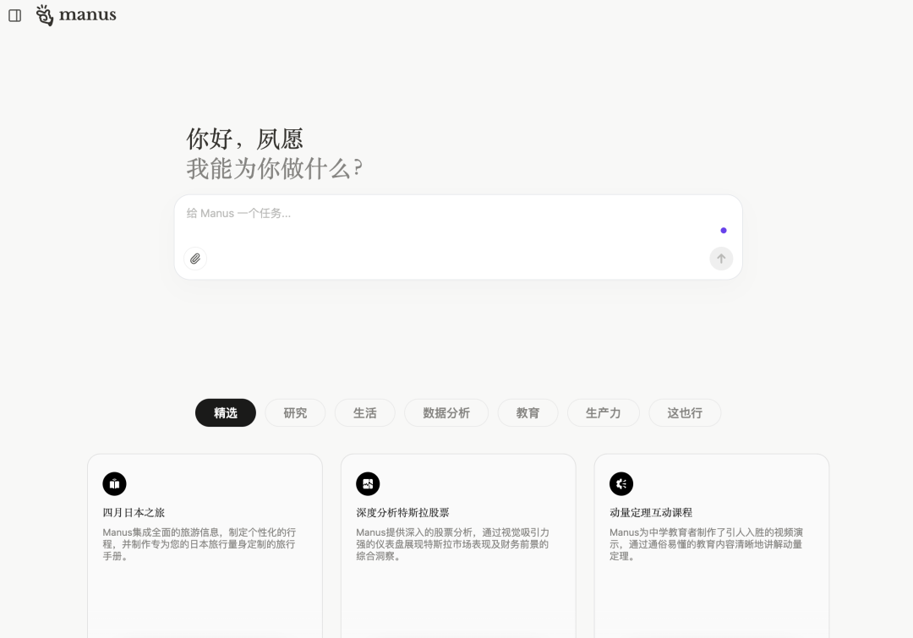Click the 动量定理互动课程 card icon
This screenshot has height=638, width=913.
click(x=621, y=483)
